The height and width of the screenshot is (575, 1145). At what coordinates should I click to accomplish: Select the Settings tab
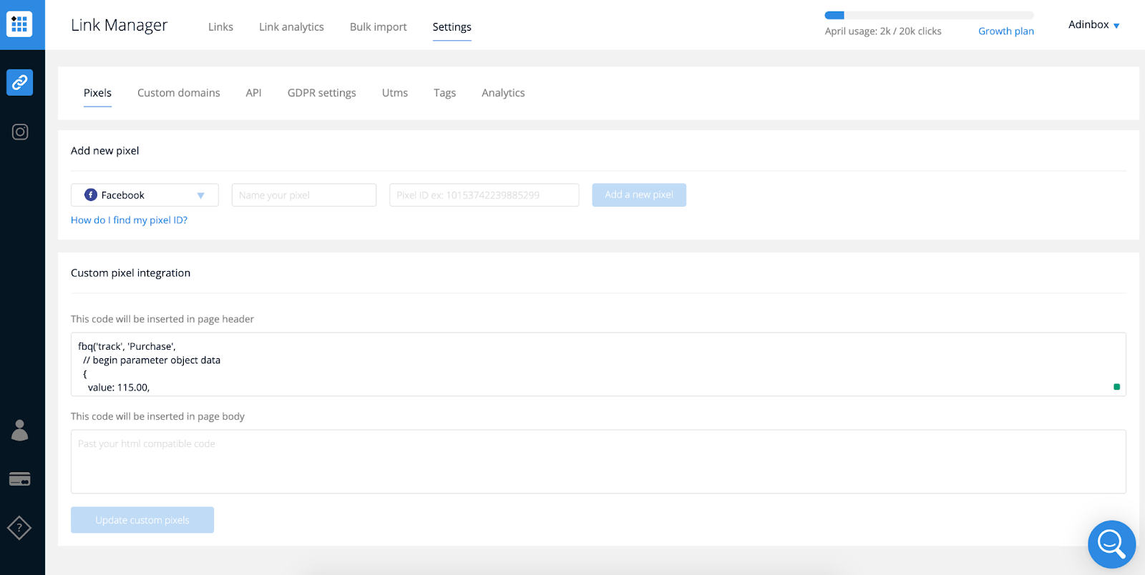click(x=452, y=26)
